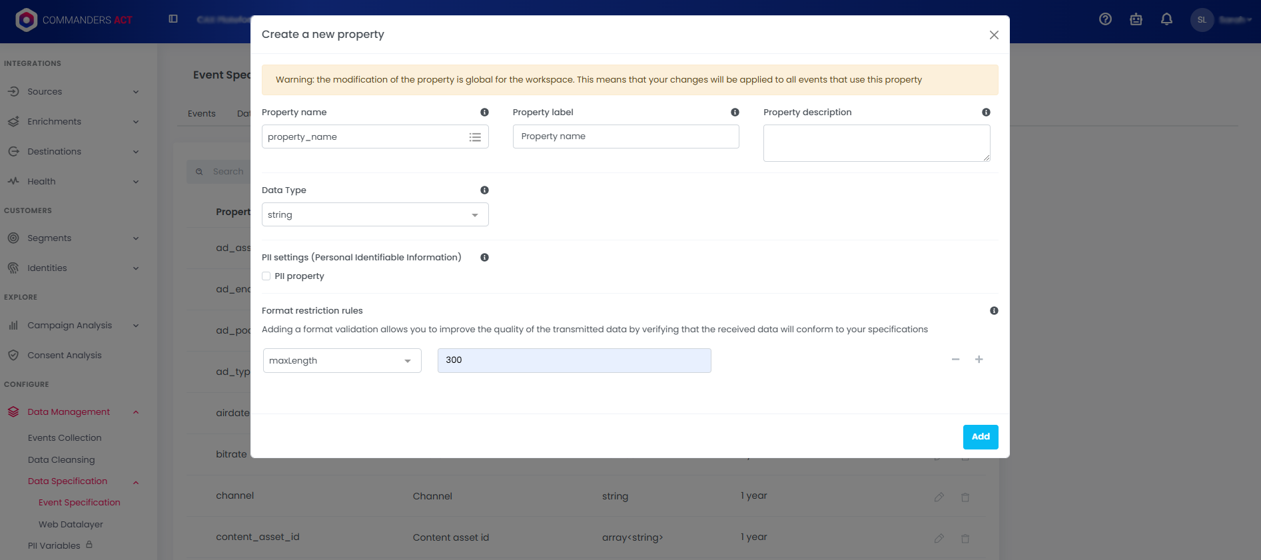Click the info icon next to Data Type

(484, 190)
